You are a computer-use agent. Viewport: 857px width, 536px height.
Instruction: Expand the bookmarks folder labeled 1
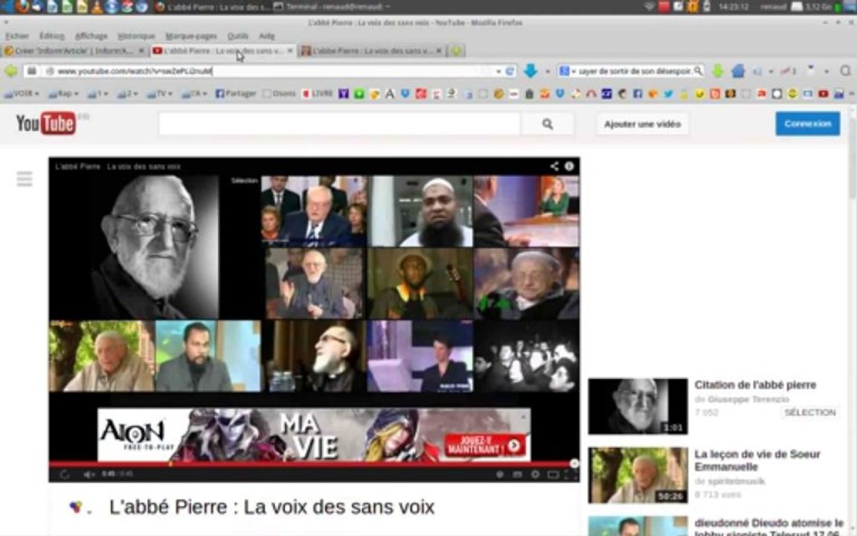(x=98, y=94)
